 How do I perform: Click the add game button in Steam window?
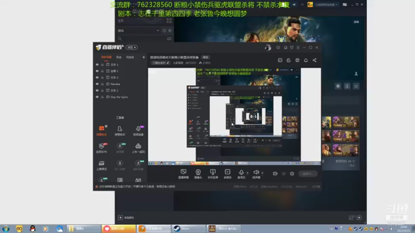(x=126, y=217)
